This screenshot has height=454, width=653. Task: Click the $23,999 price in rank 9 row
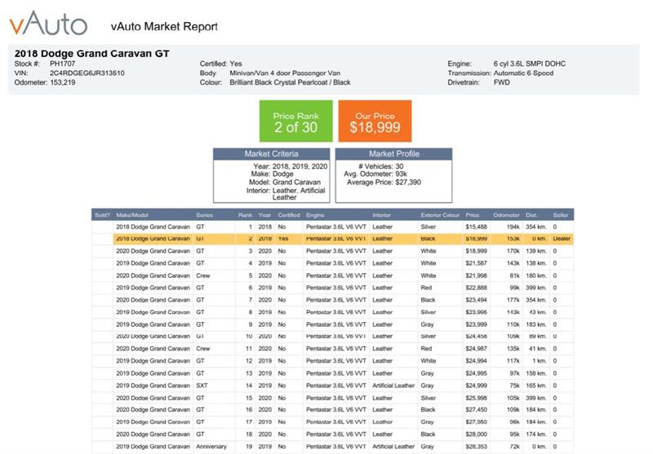476,324
